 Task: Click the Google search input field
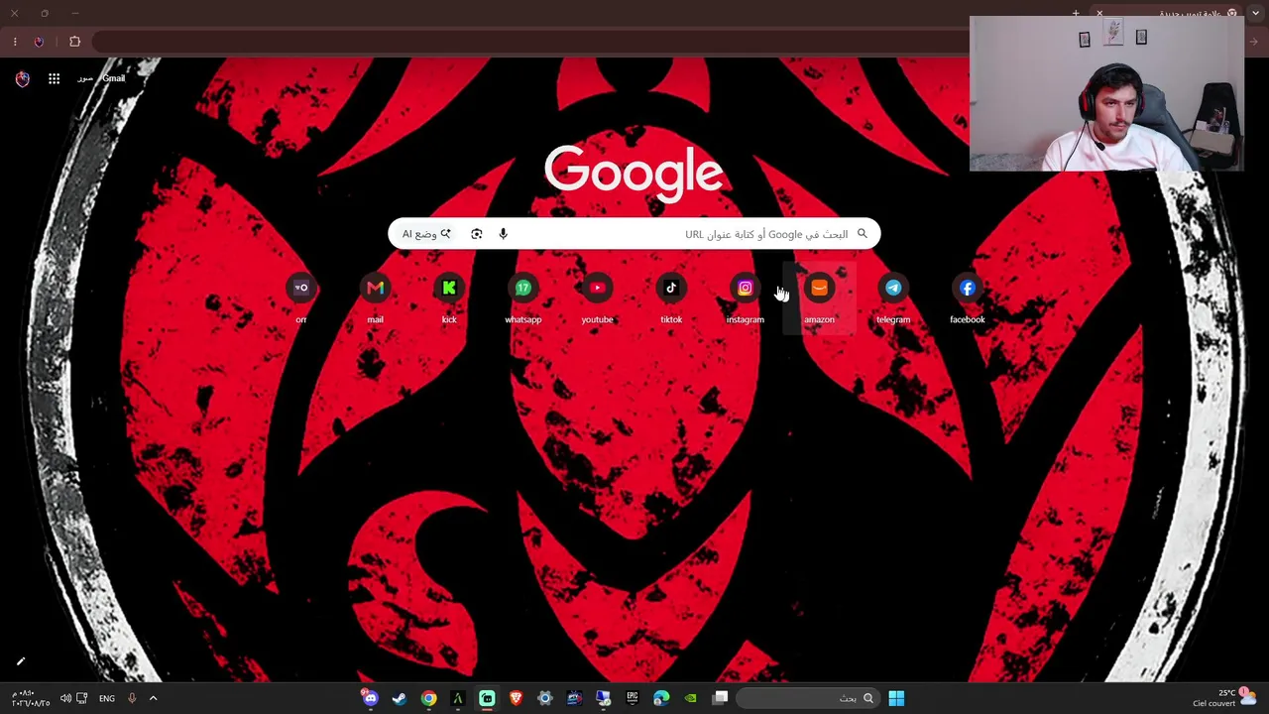(634, 234)
